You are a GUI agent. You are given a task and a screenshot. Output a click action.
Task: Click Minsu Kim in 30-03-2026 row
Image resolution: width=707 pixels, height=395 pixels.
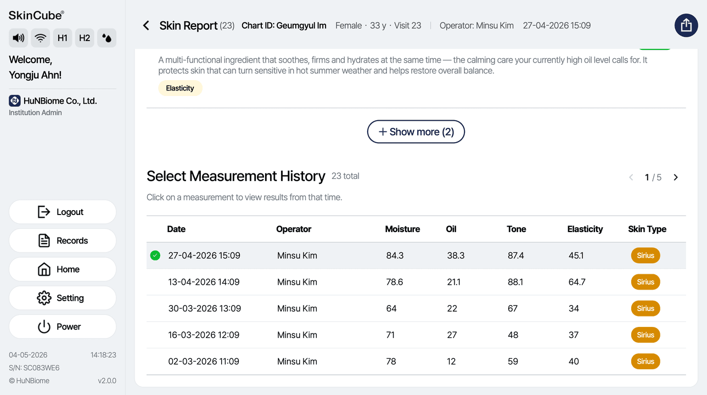click(x=297, y=308)
